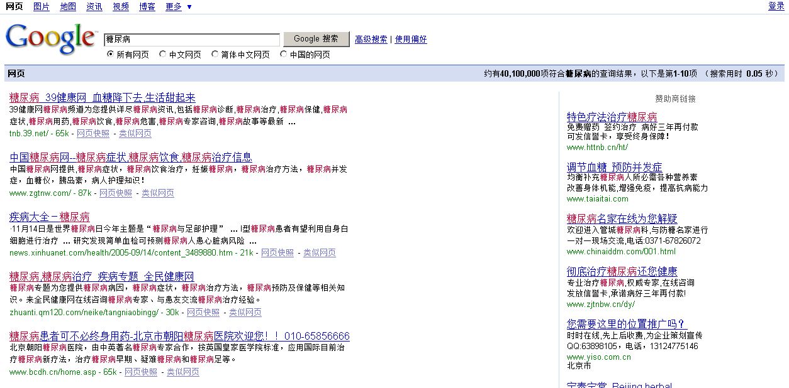Open sponsored link 调节血糖 预防并发症

coord(615,167)
